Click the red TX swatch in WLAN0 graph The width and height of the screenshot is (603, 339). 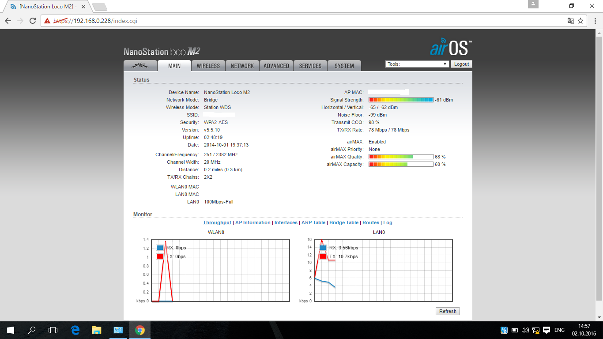(160, 256)
